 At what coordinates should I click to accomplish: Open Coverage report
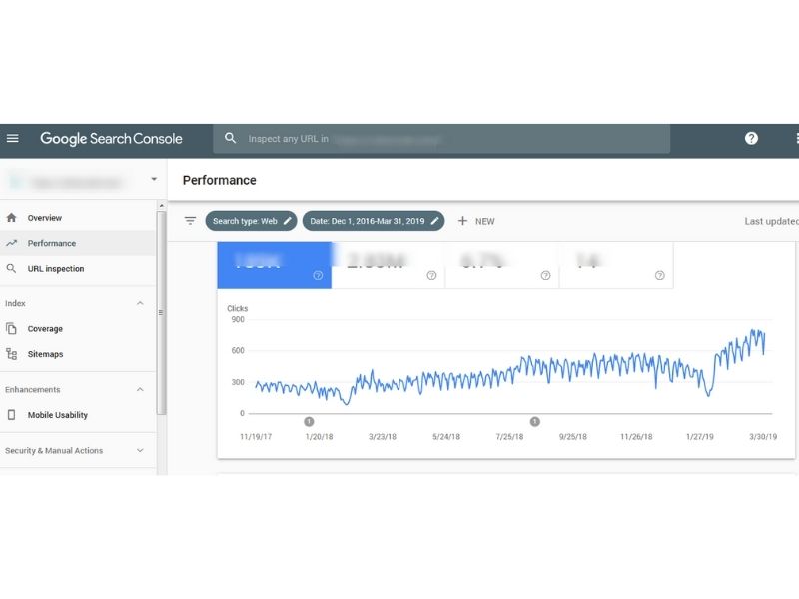78,329
